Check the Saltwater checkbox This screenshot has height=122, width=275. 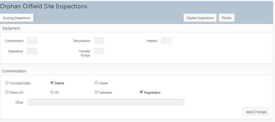click(x=97, y=92)
